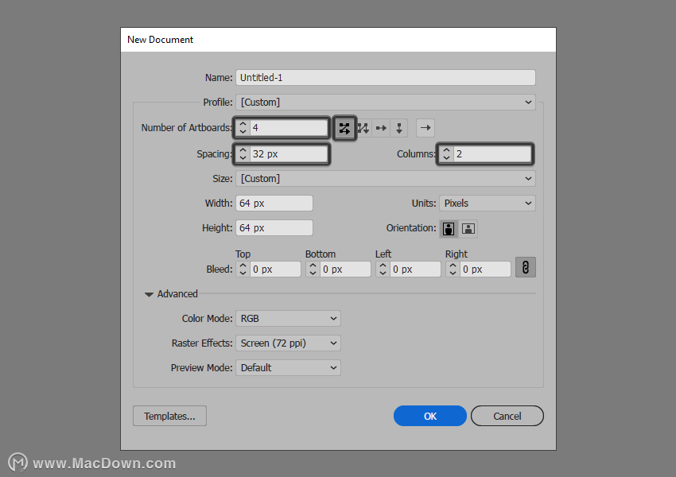Open the Color Mode dropdown
The width and height of the screenshot is (676, 477).
coord(288,319)
